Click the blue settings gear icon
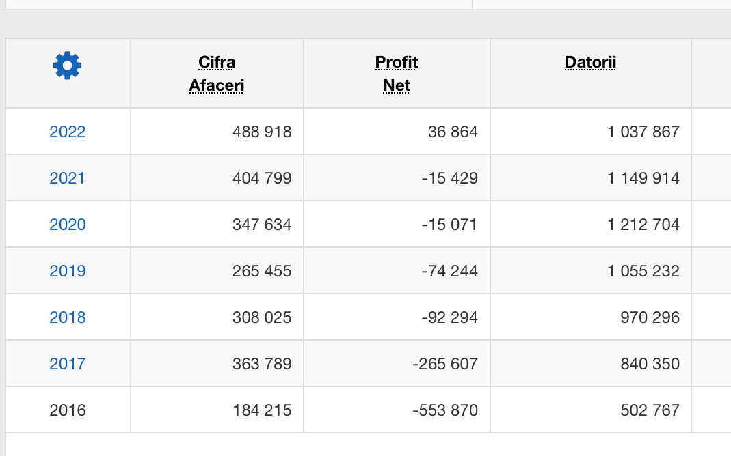The width and height of the screenshot is (731, 456). click(67, 66)
